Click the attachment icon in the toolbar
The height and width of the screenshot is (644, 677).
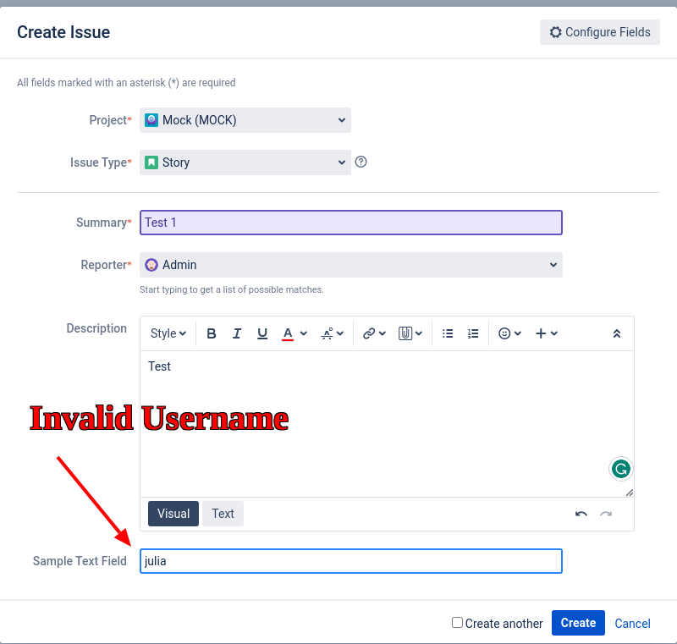coord(405,333)
